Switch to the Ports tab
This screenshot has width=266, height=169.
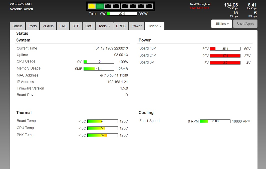(33, 26)
